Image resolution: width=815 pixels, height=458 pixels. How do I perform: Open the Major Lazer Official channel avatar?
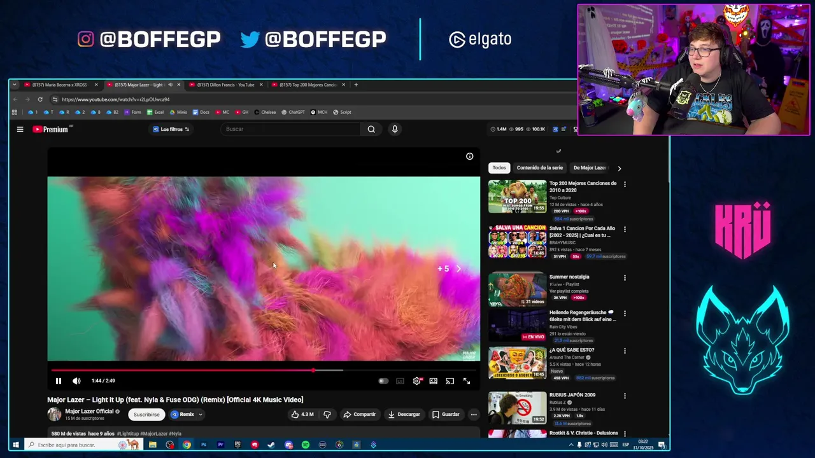pos(54,414)
